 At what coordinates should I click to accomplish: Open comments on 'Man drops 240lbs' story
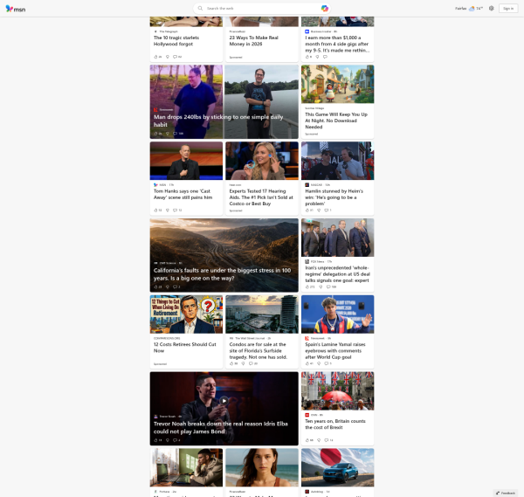click(x=178, y=134)
